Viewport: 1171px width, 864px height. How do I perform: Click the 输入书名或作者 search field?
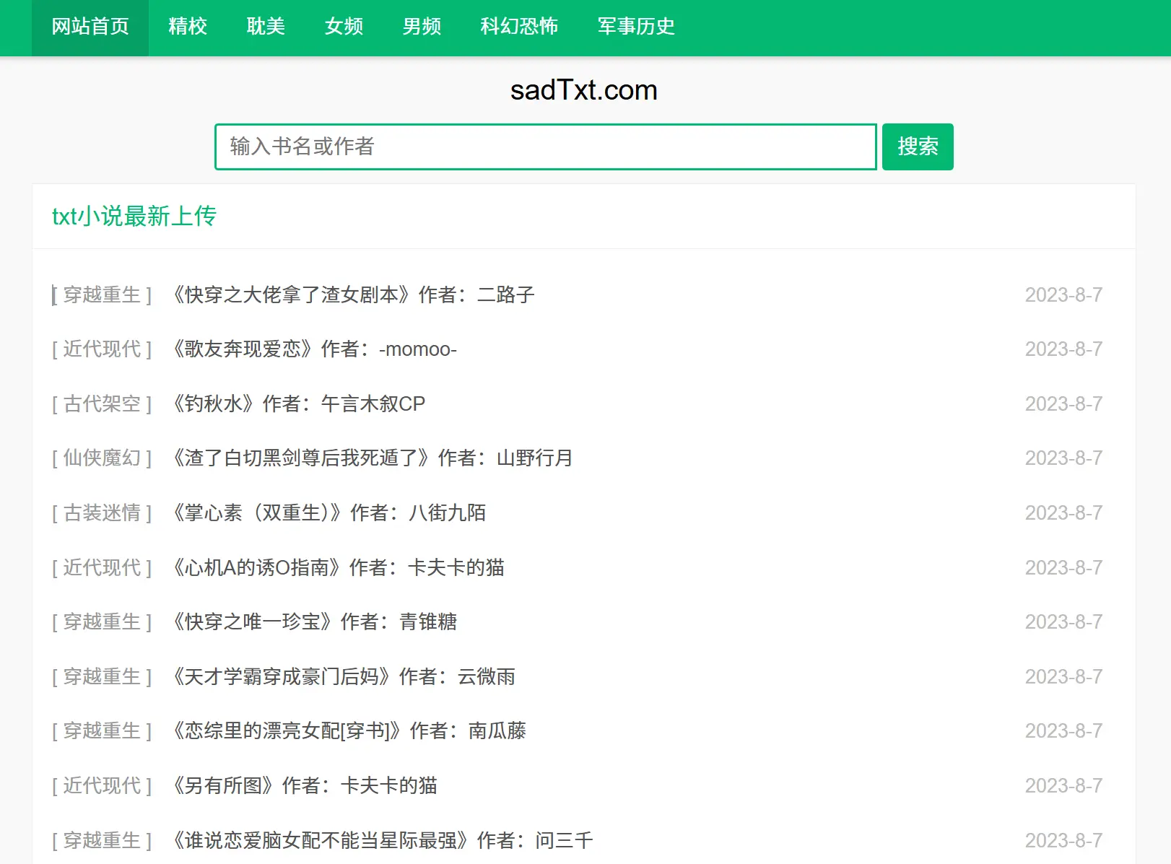[545, 147]
